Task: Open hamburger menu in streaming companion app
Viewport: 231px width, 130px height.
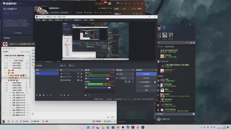Action: click(129, 3)
